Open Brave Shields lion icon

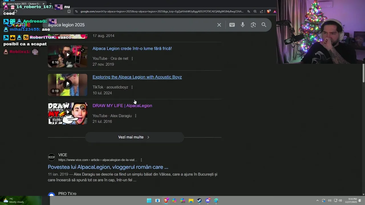click(x=268, y=11)
